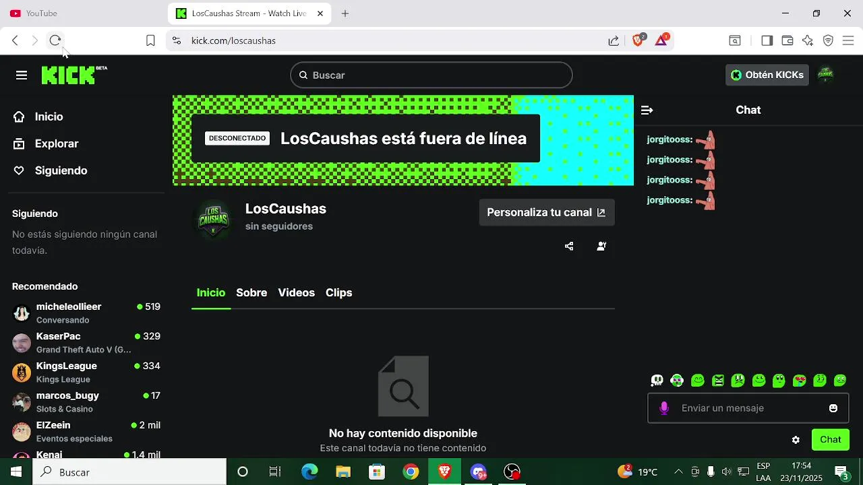The height and width of the screenshot is (485, 863).
Task: Switch to the Sobre tab
Action: 251,292
